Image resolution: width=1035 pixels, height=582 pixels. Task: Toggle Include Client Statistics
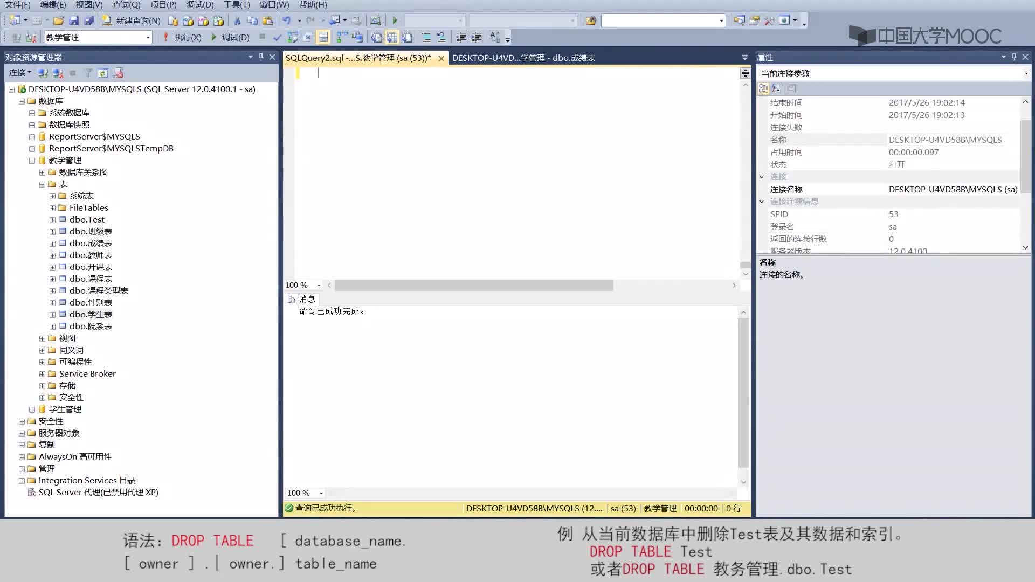click(357, 37)
